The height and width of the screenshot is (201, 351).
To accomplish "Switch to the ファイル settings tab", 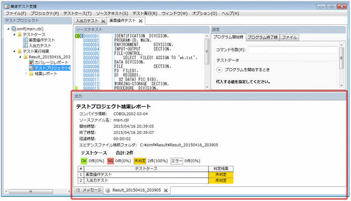I will click(289, 37).
